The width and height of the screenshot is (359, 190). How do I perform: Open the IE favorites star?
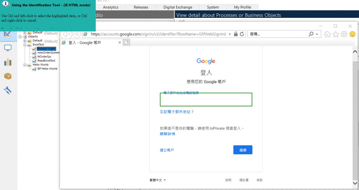(336, 34)
